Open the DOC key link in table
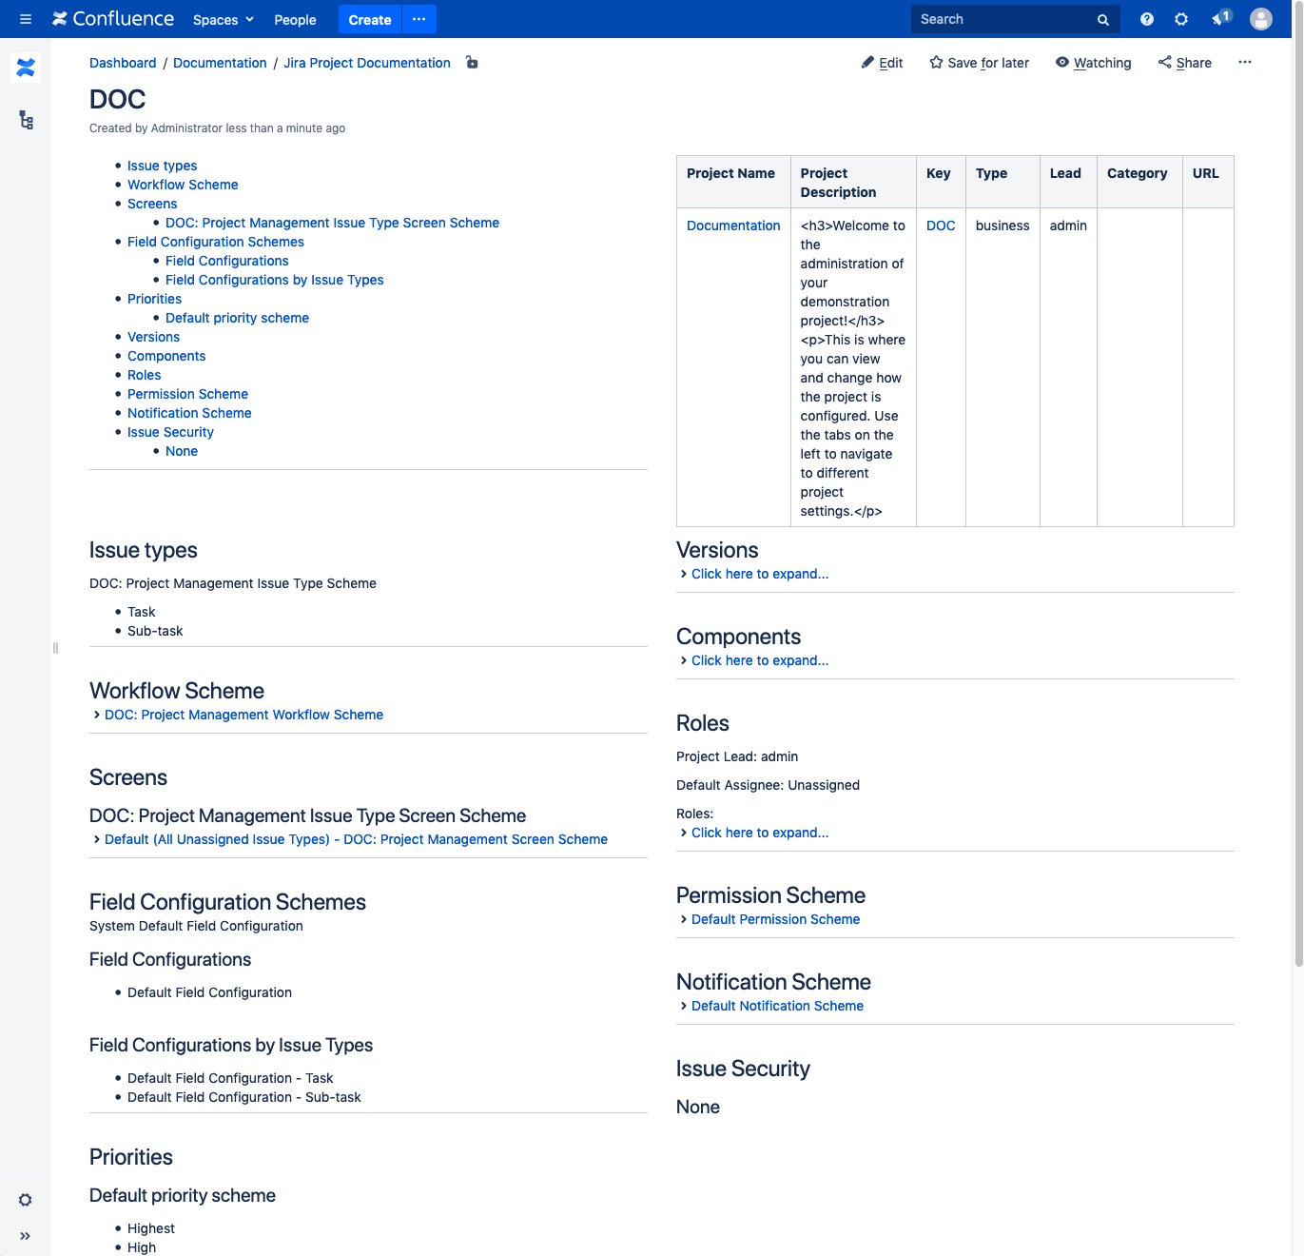This screenshot has height=1256, width=1304. [941, 226]
